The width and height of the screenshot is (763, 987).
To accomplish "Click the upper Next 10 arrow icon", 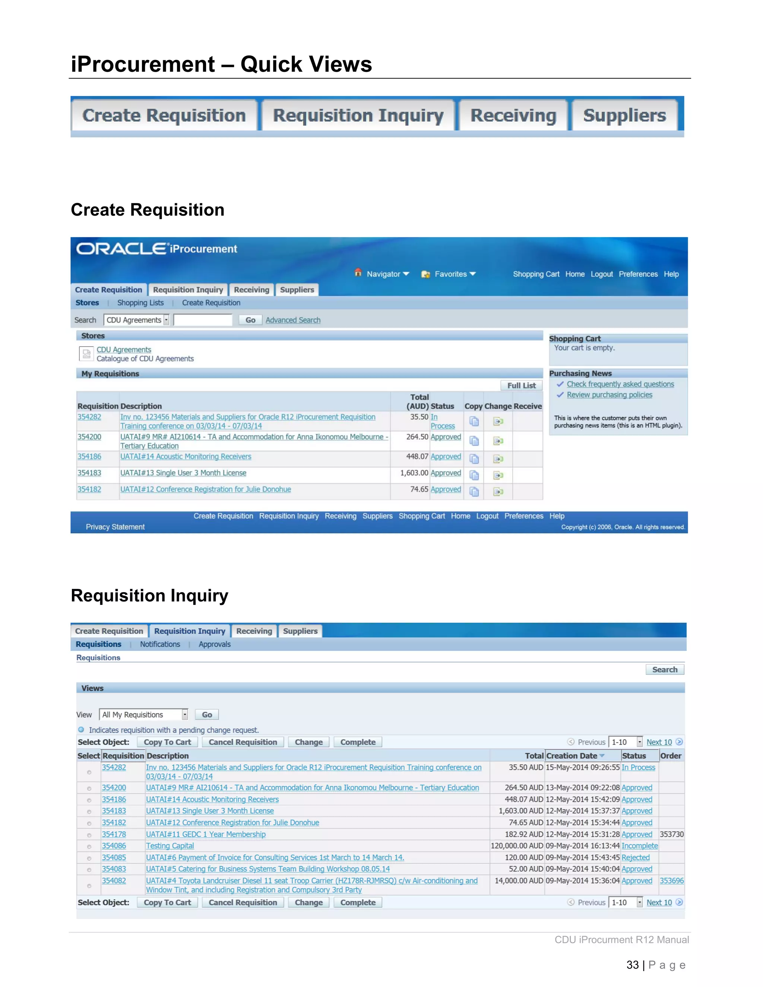I will click(679, 742).
